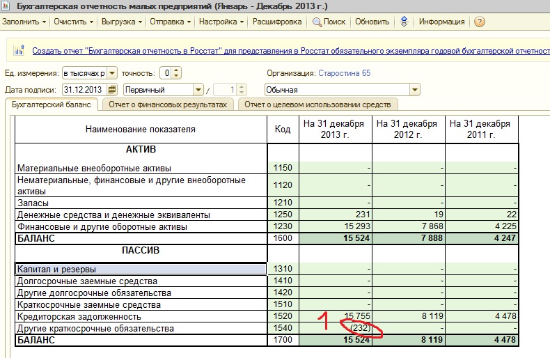
Task: Adjust the точность spinner arrows
Action: (x=176, y=73)
